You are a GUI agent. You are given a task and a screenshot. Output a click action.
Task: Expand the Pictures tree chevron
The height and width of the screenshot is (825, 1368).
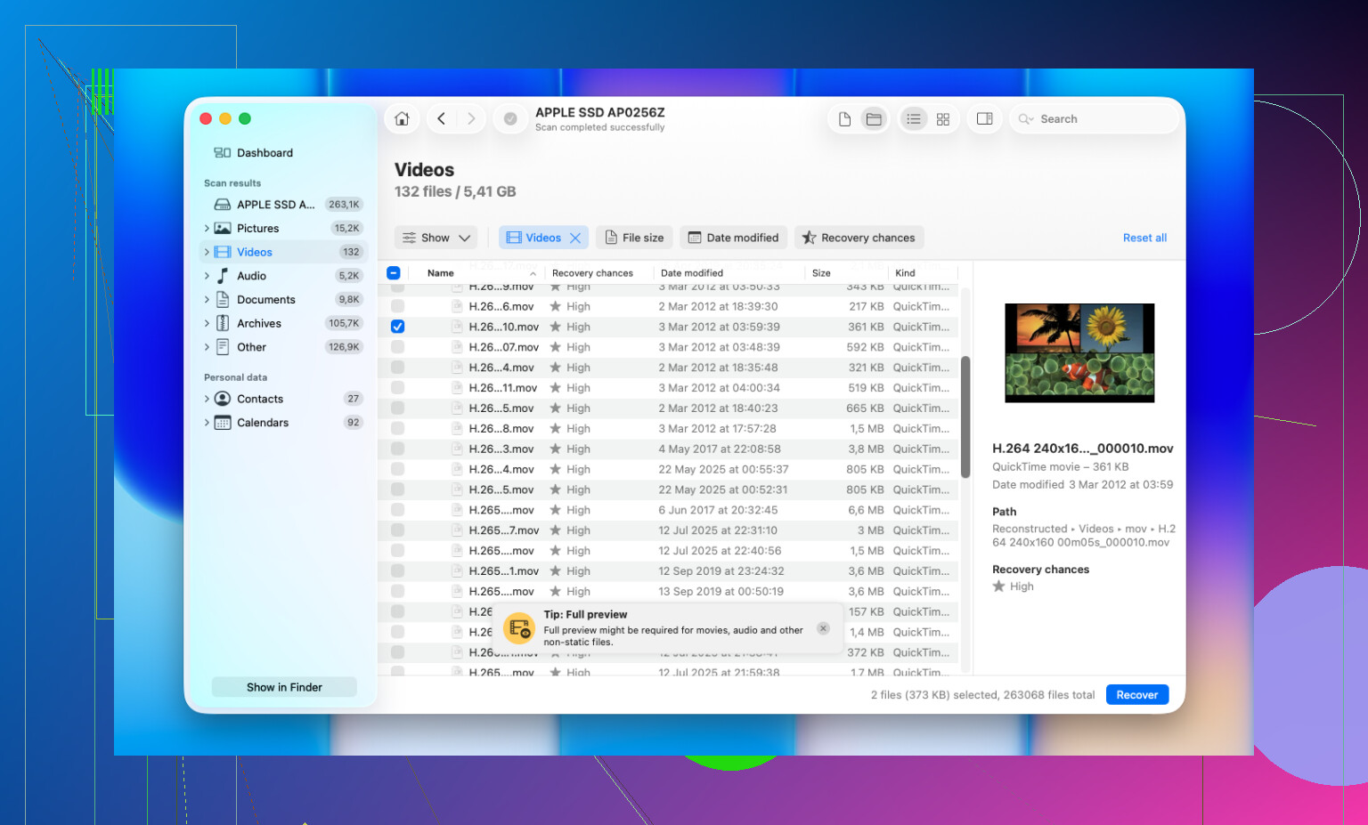207,229
